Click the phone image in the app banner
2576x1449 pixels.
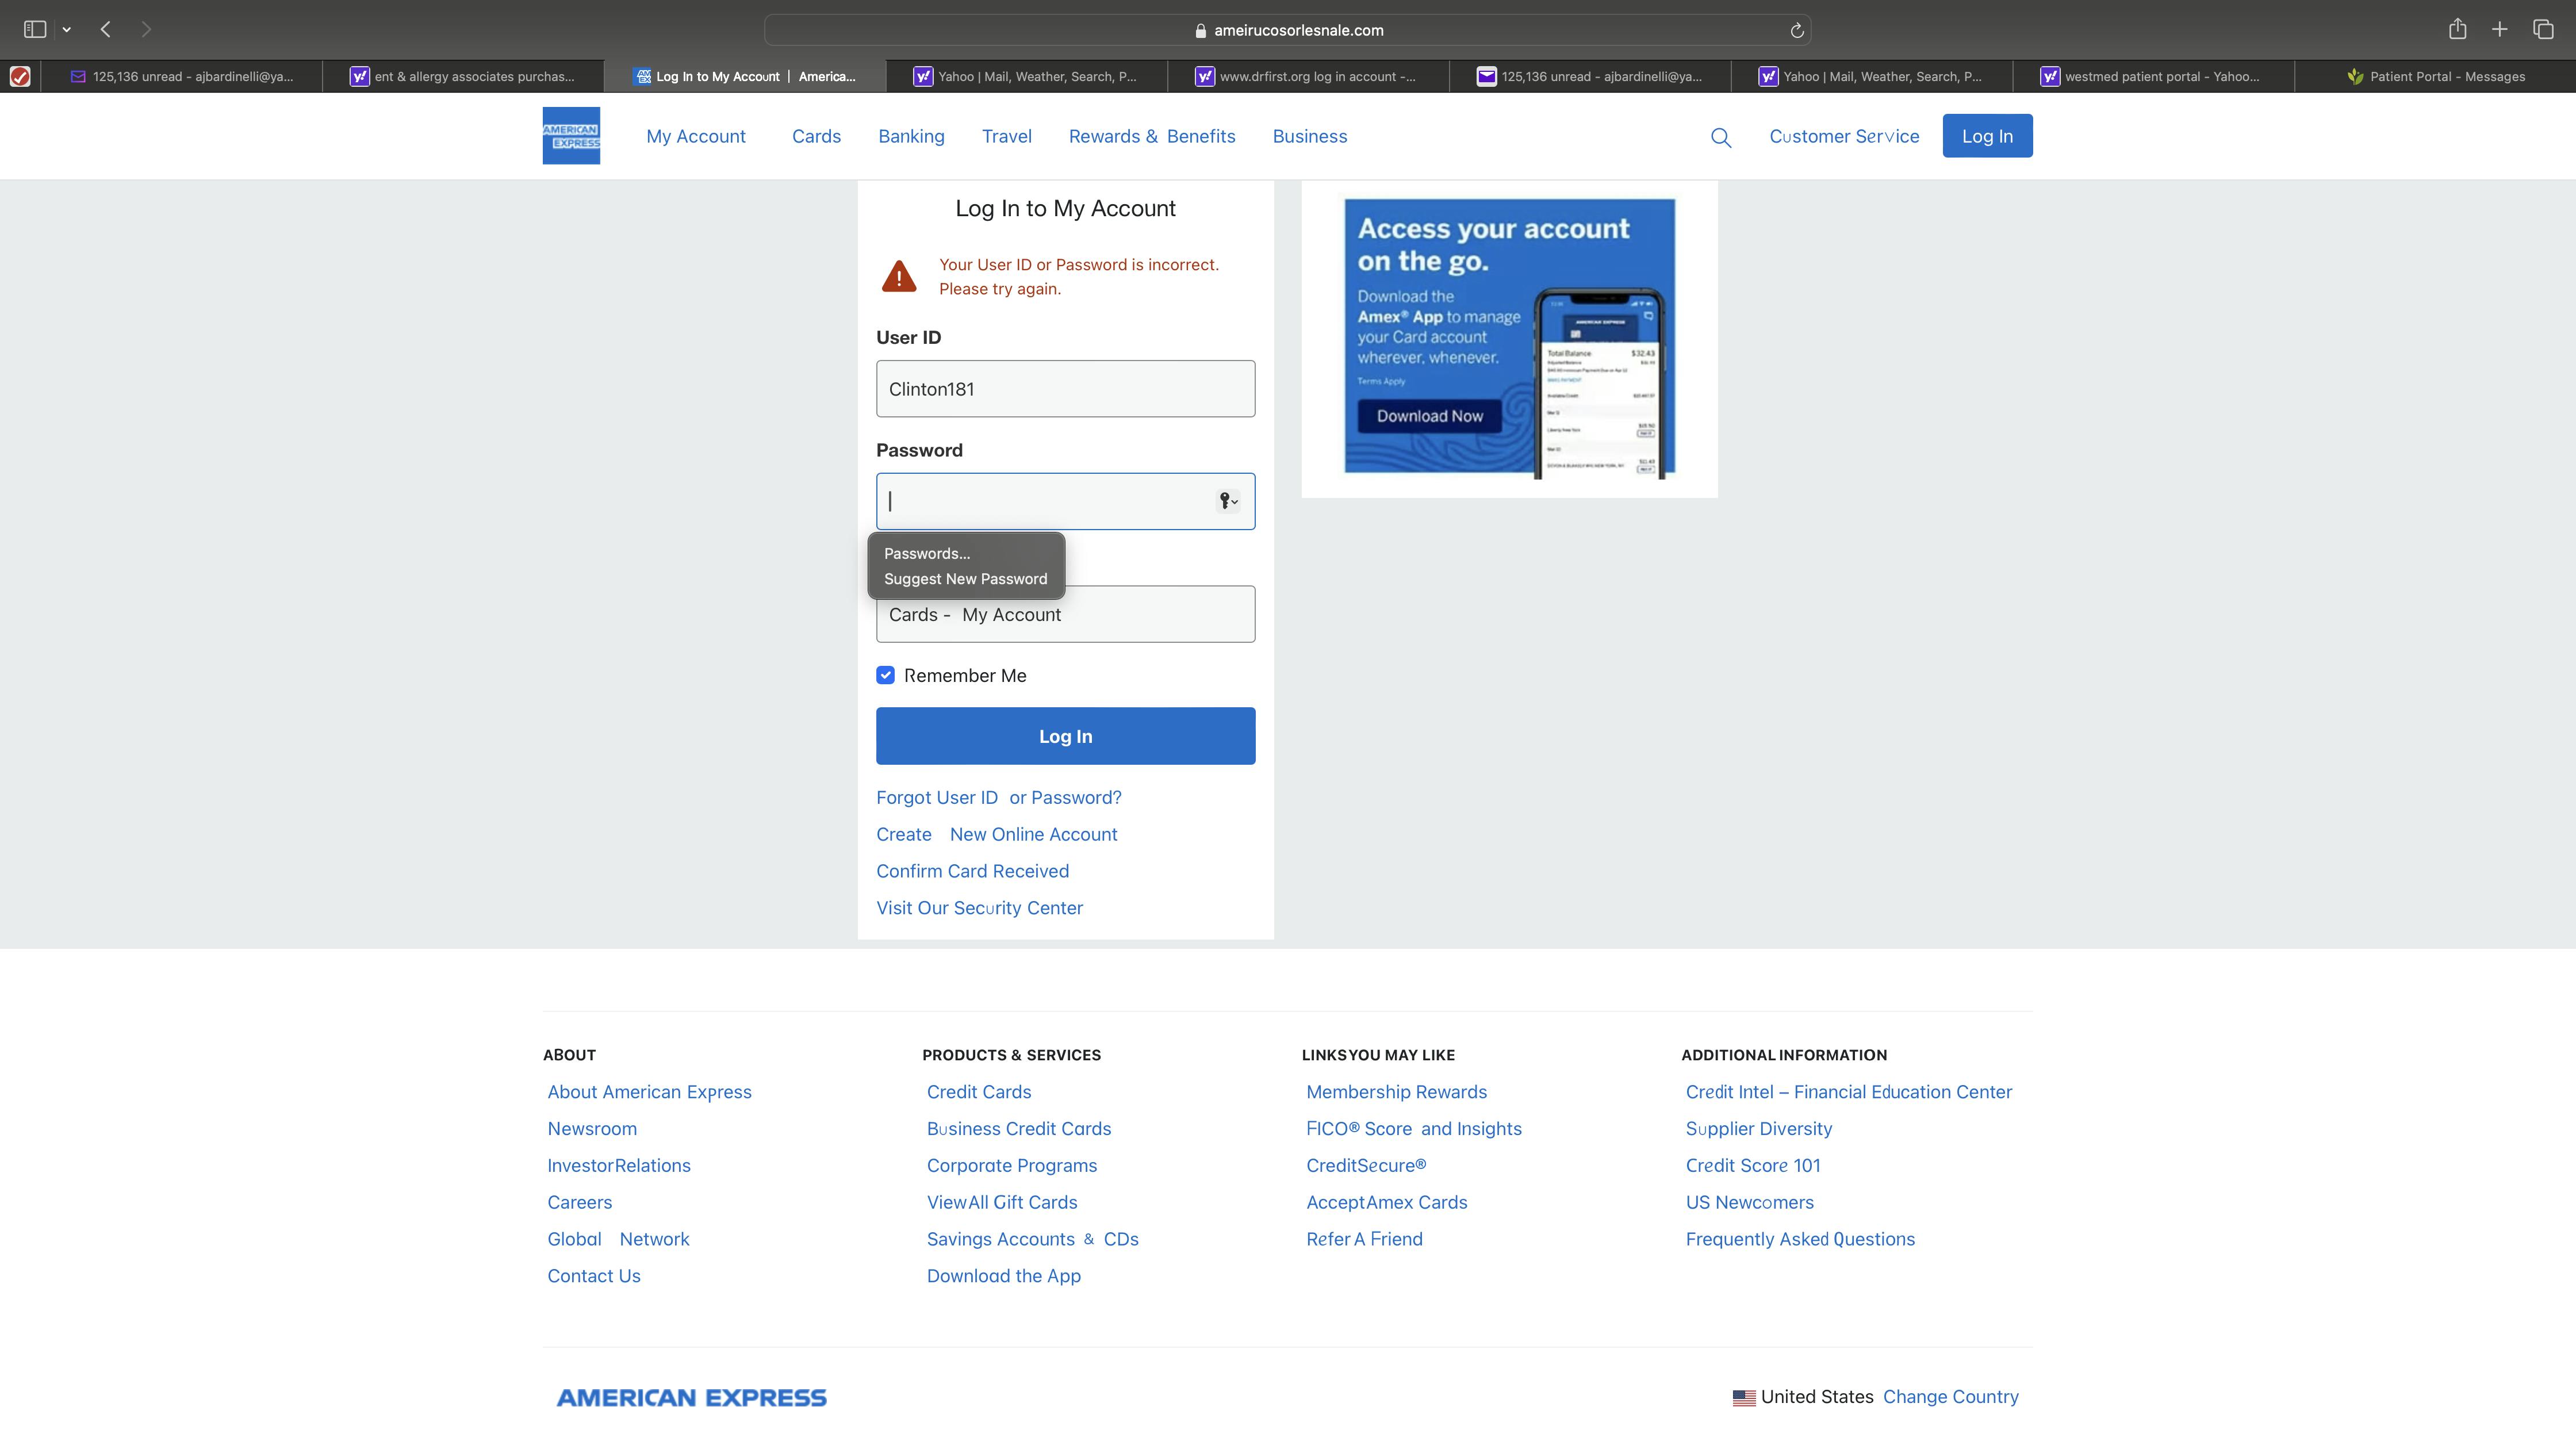point(1600,384)
